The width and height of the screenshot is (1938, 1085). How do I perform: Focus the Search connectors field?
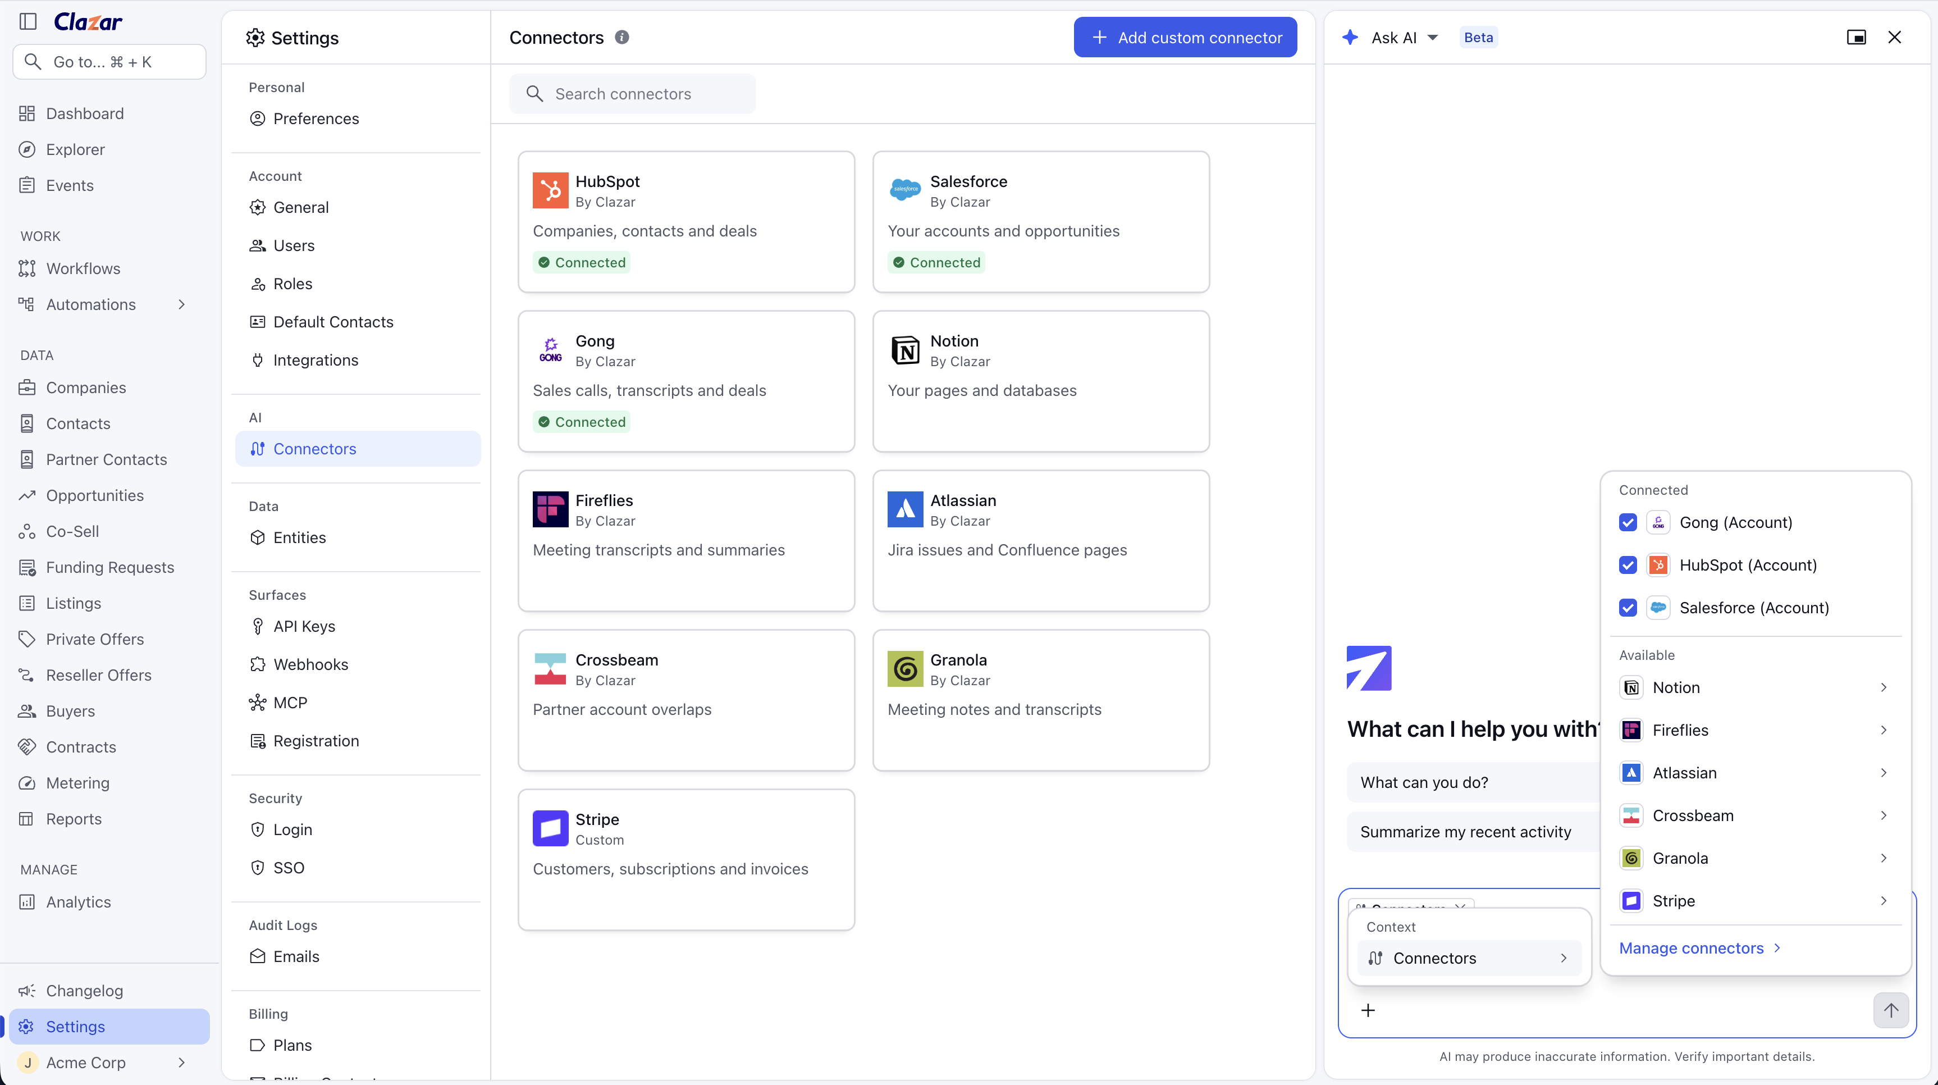[632, 94]
